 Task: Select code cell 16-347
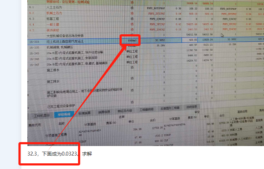coord(34,65)
